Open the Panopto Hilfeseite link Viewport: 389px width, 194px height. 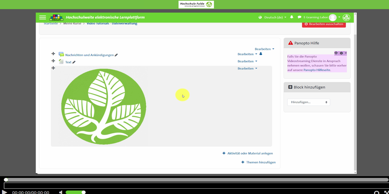[x=317, y=70]
